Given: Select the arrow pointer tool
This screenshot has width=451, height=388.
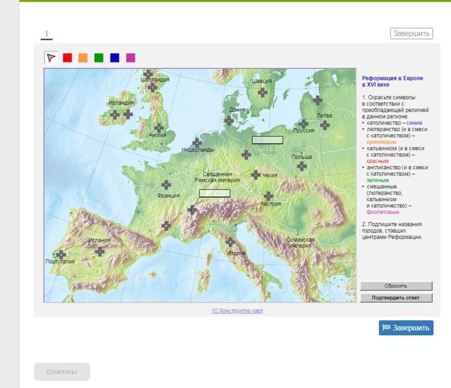Looking at the screenshot, I should pyautogui.click(x=51, y=58).
